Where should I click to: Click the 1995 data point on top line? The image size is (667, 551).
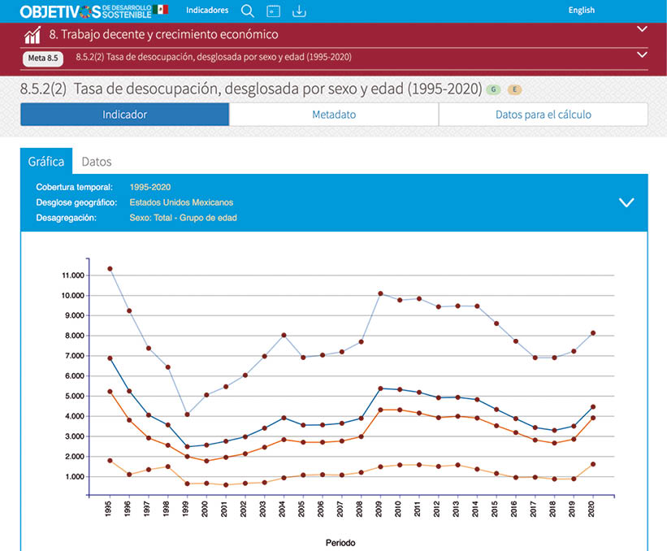click(110, 269)
